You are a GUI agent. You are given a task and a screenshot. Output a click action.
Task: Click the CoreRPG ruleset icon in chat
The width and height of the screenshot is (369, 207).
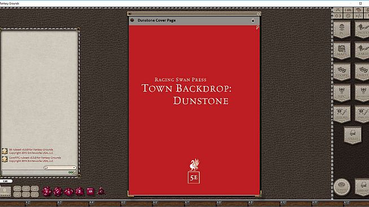click(5, 159)
